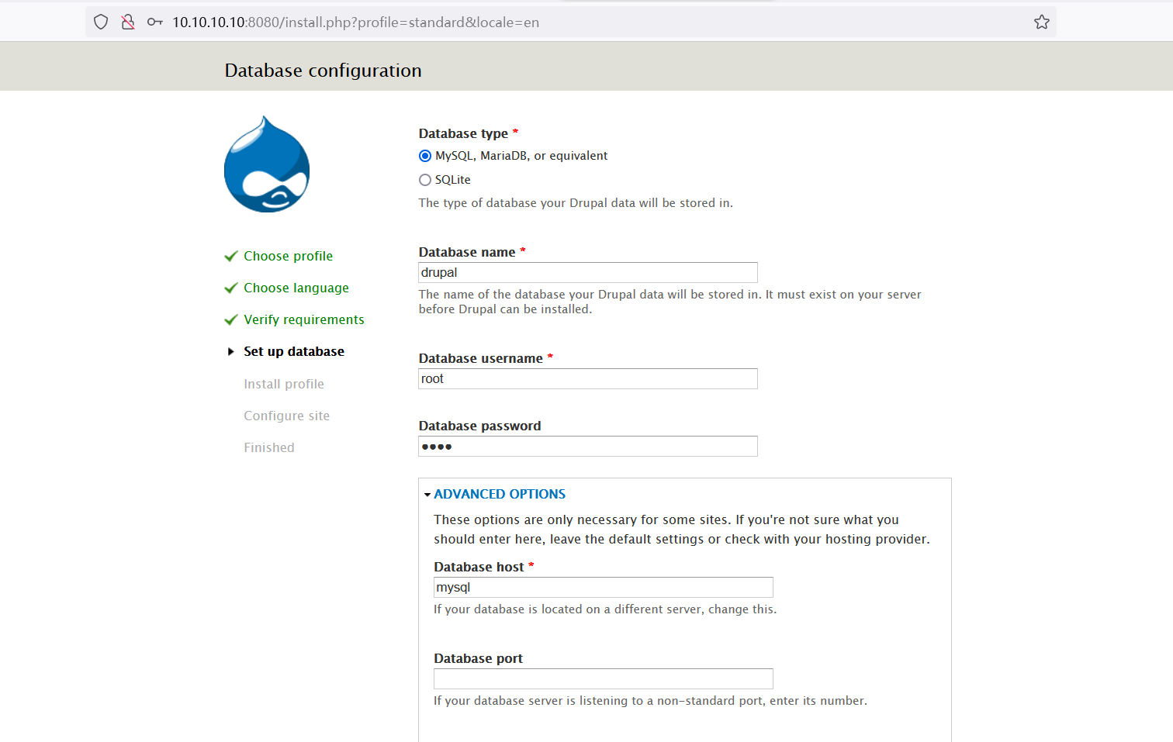Click the Verify requirements step

click(304, 319)
